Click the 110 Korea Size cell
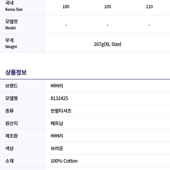Screen dimensions: 170x170 pyautogui.click(x=149, y=7)
